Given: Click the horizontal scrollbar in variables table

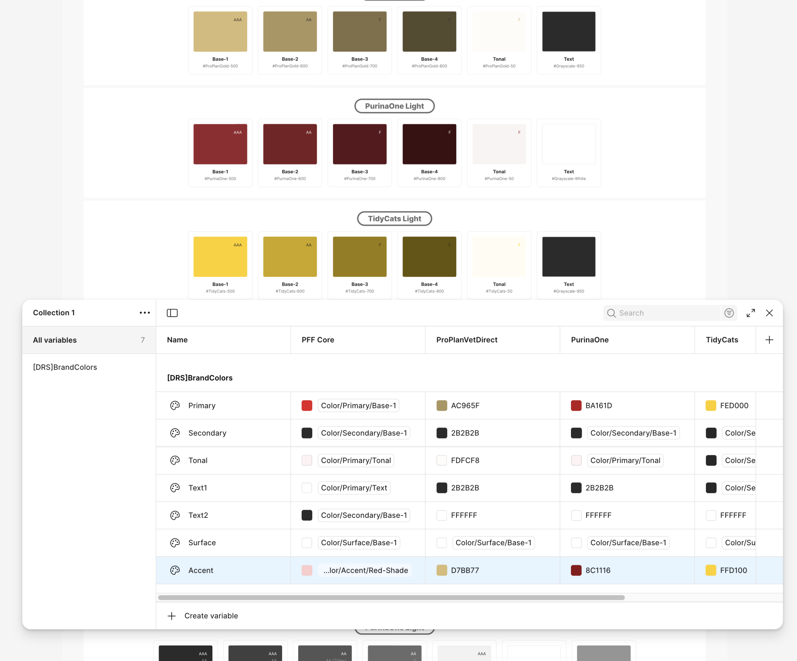Looking at the screenshot, I should click(391, 598).
